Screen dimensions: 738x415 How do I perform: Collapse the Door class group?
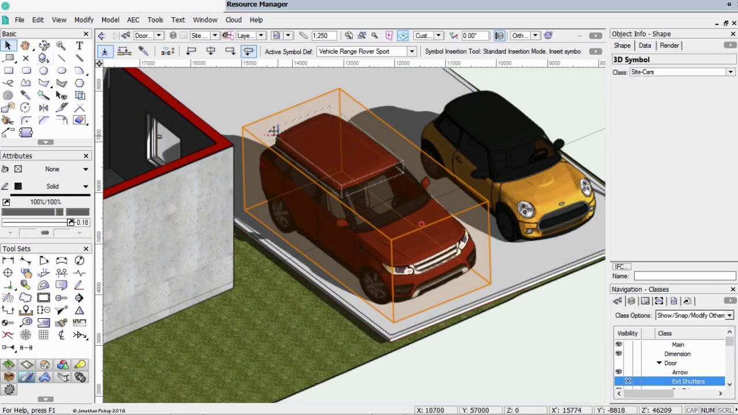coord(660,363)
